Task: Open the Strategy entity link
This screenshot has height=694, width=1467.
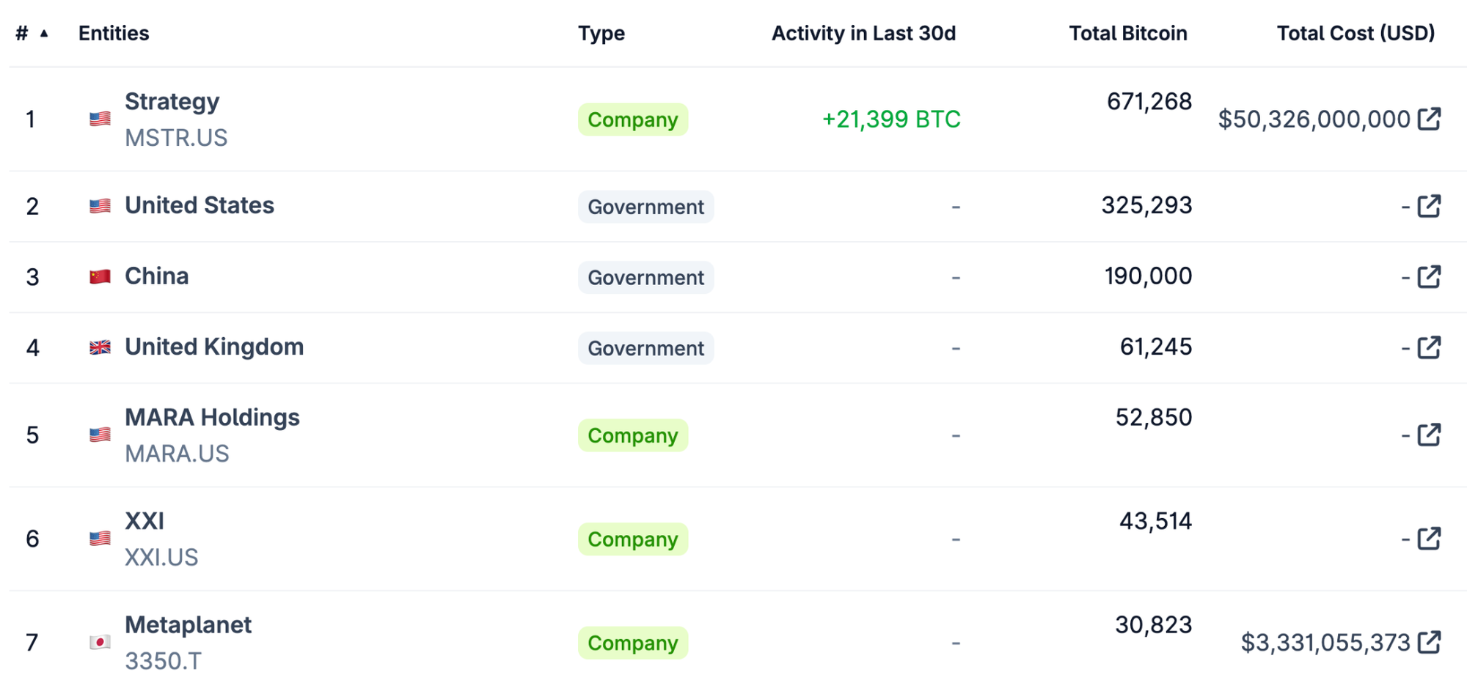Action: 172,102
